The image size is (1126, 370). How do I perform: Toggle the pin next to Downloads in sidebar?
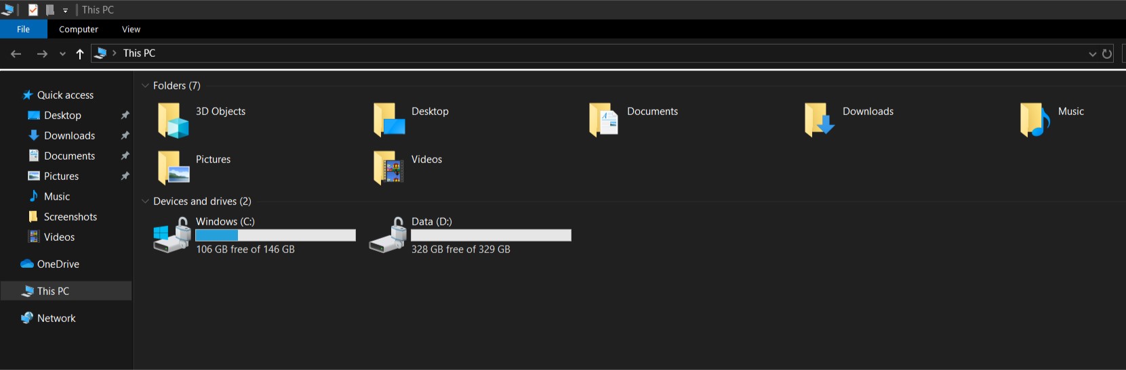(x=125, y=136)
